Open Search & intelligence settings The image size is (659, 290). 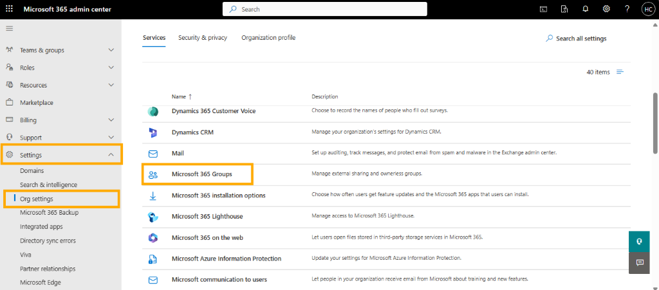48,185
